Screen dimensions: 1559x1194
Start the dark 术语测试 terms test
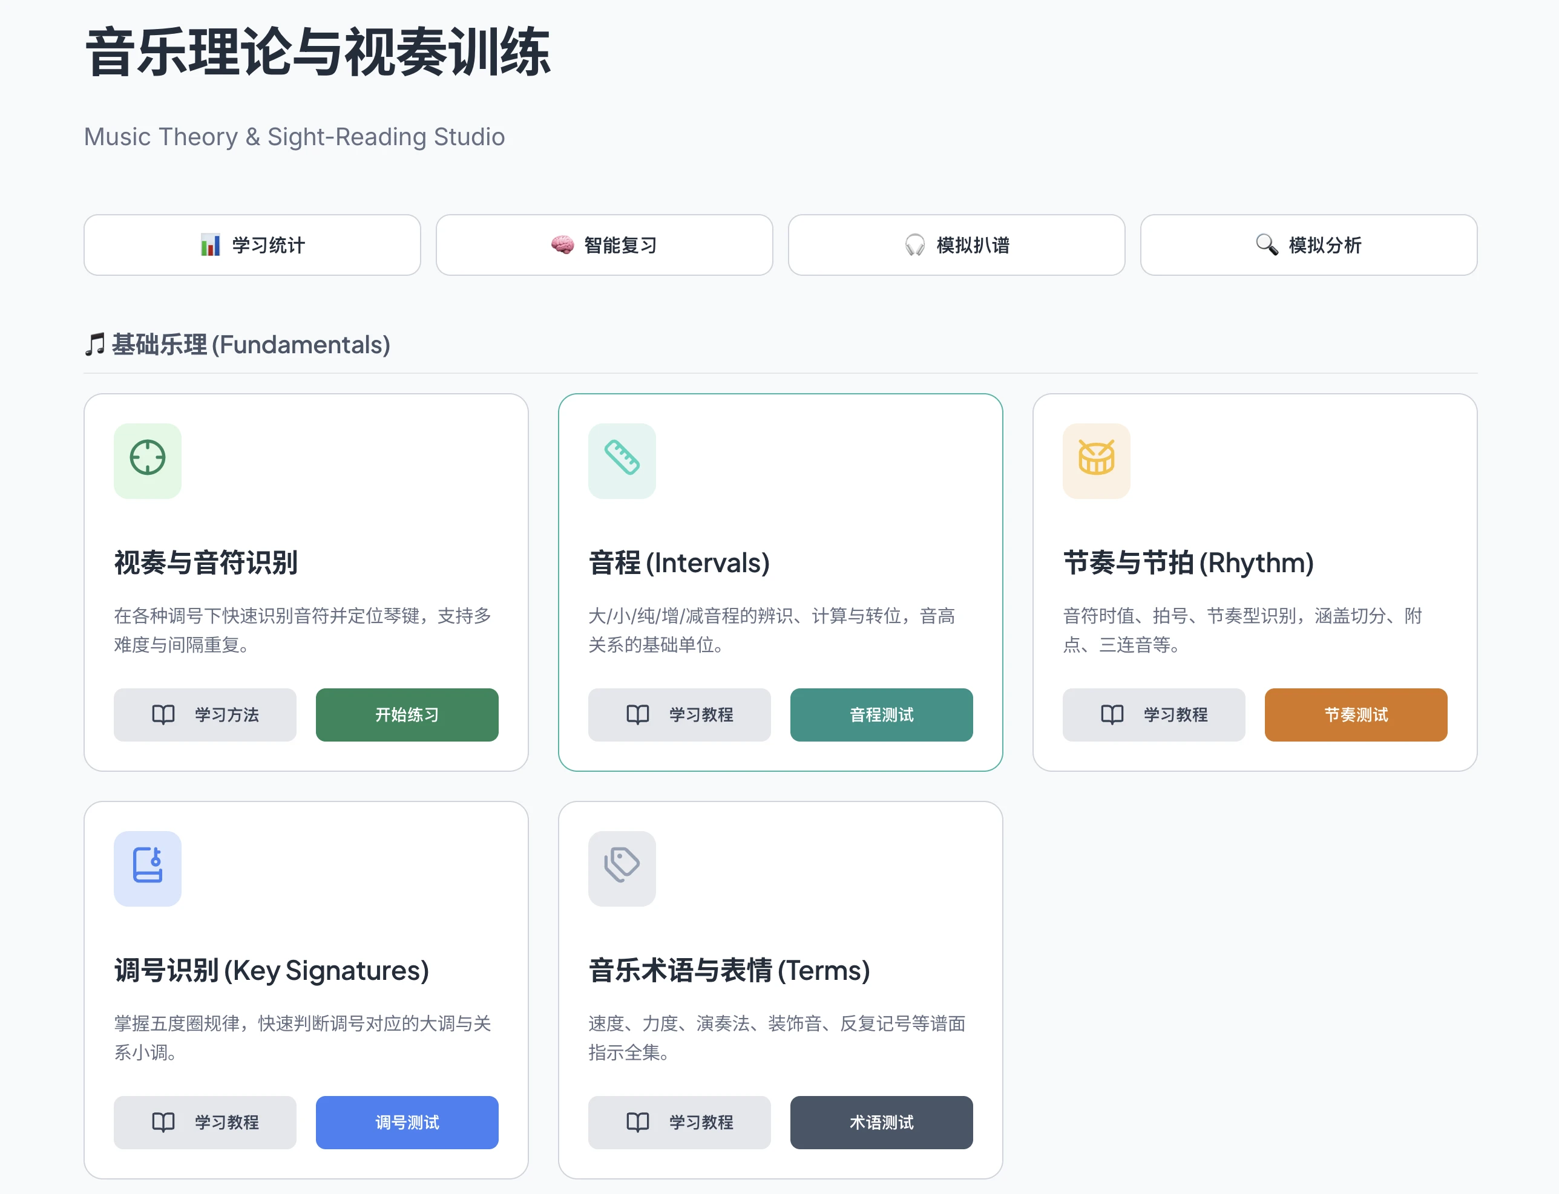[881, 1123]
